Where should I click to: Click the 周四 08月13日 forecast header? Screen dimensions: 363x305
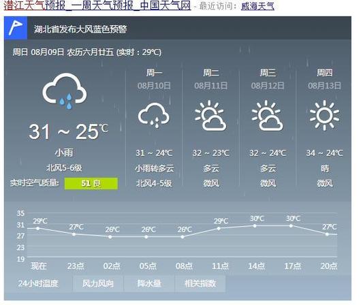click(x=324, y=79)
